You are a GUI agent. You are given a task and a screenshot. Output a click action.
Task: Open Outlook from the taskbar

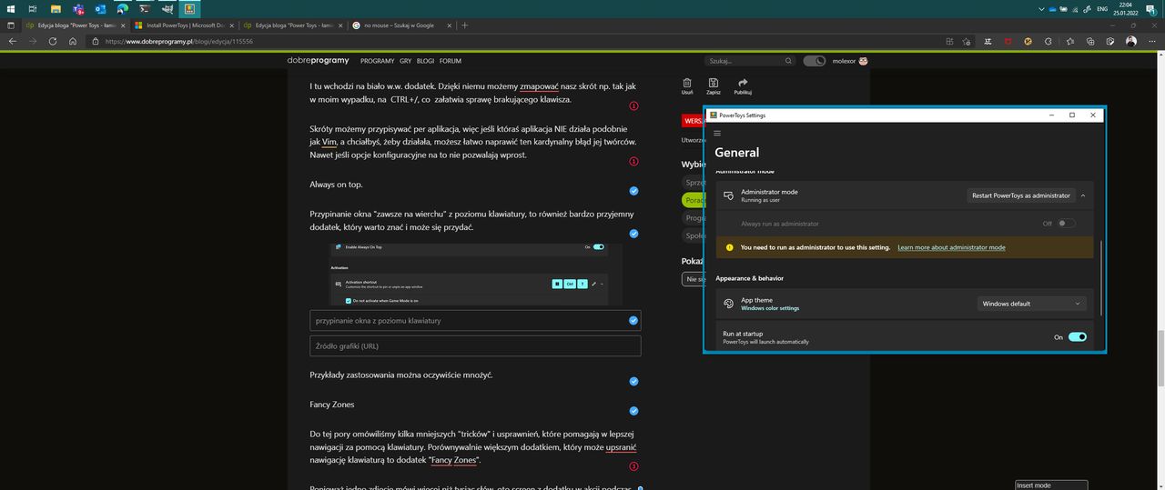click(x=100, y=9)
